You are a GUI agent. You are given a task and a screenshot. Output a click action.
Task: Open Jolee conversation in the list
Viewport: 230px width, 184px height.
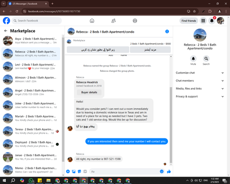[31, 105]
